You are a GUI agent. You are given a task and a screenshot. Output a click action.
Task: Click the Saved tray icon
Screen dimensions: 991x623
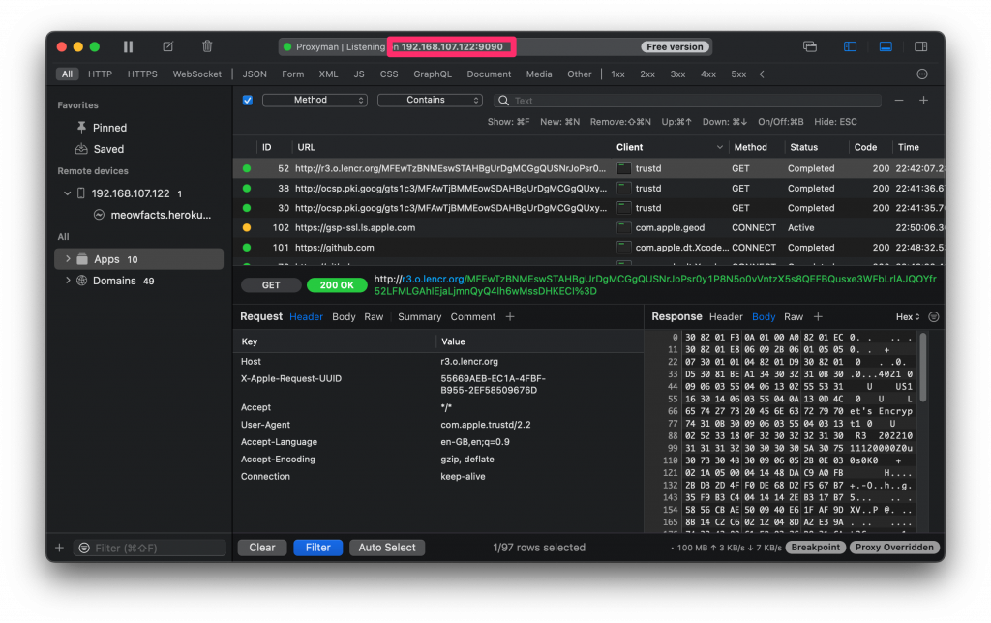click(81, 149)
